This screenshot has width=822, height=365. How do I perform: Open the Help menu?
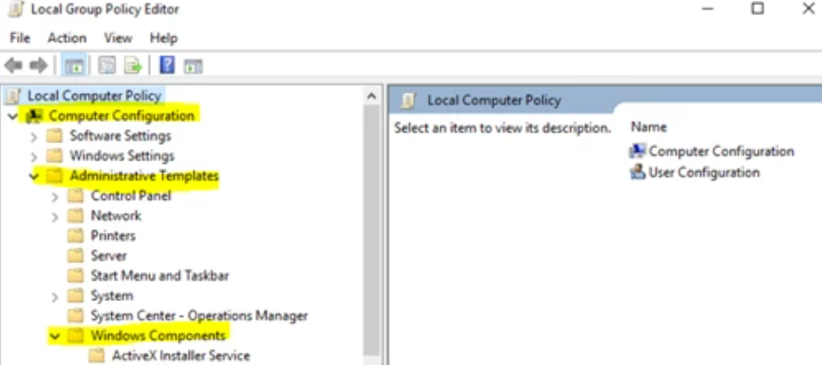(x=163, y=38)
